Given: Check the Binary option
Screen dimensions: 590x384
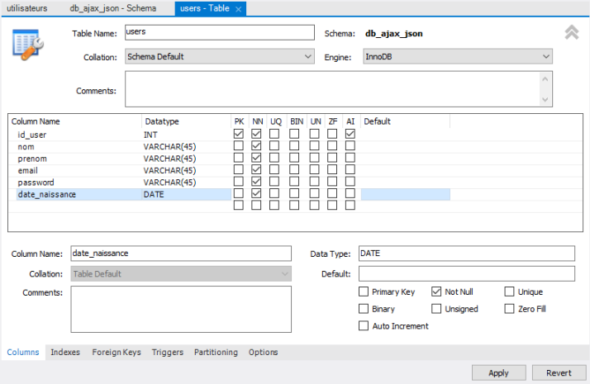Looking at the screenshot, I should [x=364, y=309].
